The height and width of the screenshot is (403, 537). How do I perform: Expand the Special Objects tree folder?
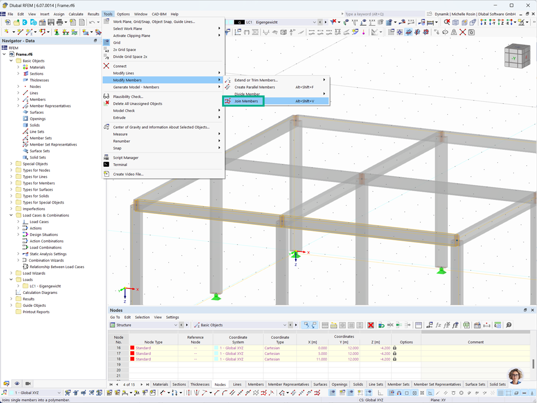(11, 164)
